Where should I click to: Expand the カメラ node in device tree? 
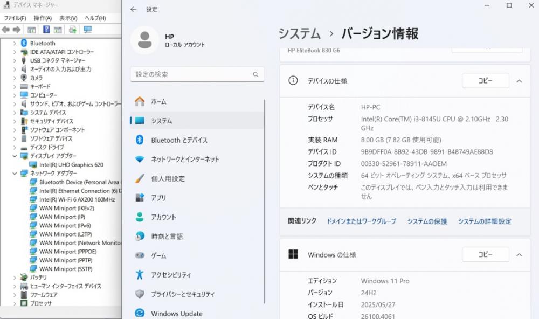[15, 78]
